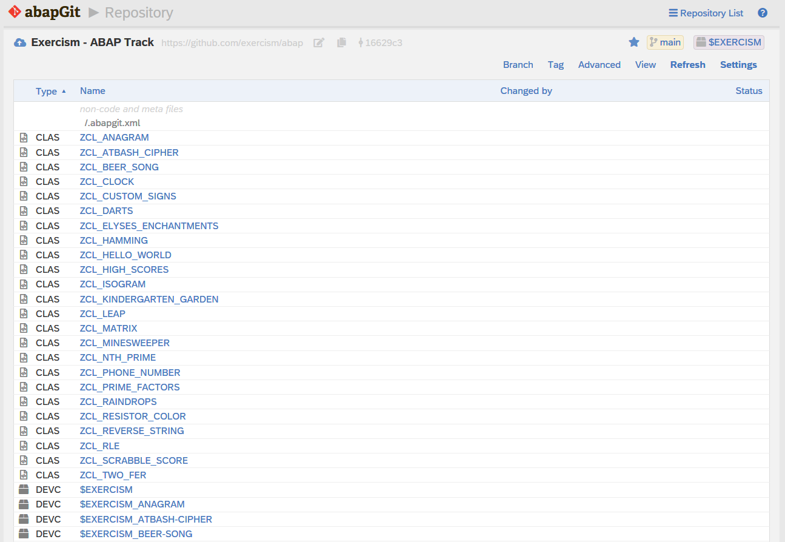Click the file icon for ZCL_ATBASH_CIPHER

tap(24, 152)
